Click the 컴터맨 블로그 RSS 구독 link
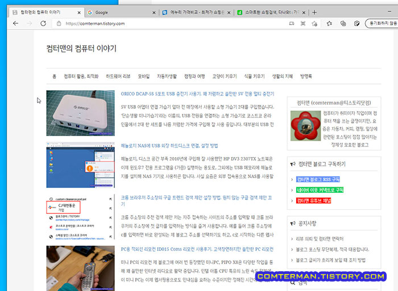The width and height of the screenshot is (398, 291). click(318, 179)
